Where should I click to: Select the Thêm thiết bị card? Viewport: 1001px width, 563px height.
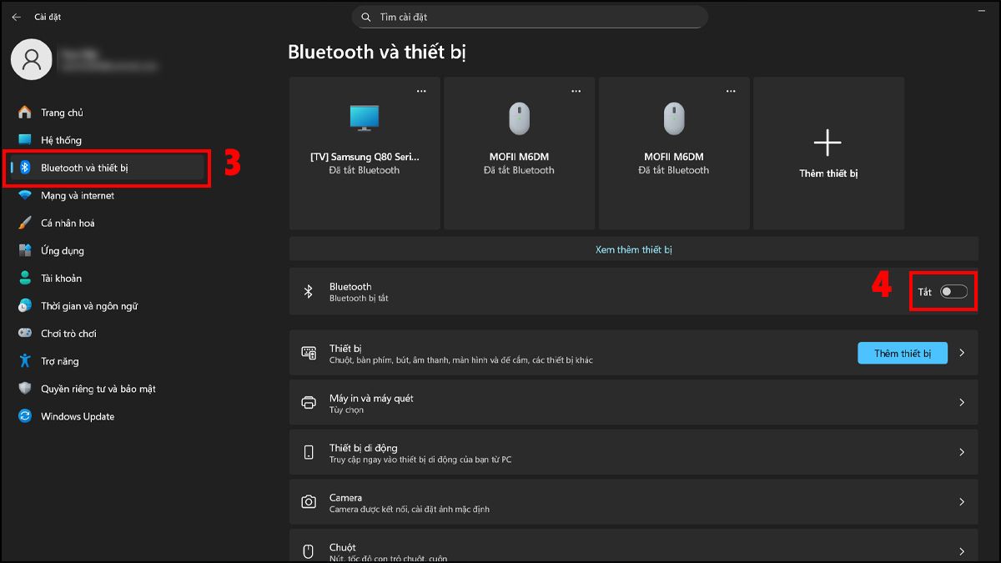click(x=828, y=153)
